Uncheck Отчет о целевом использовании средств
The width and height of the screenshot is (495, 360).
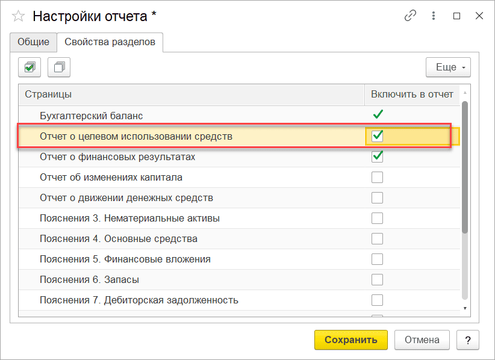378,136
